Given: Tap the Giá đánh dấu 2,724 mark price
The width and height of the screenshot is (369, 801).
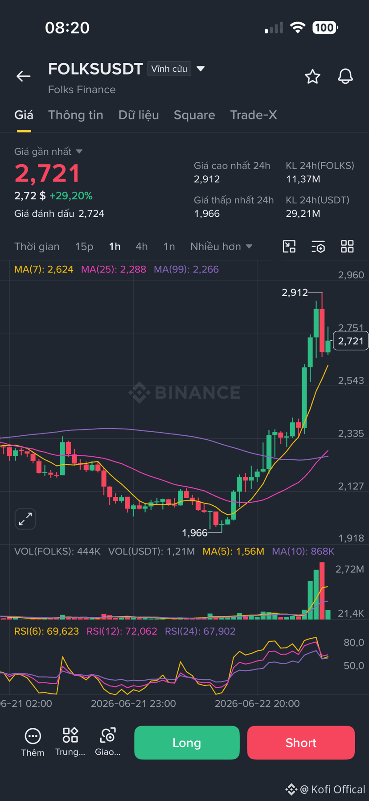Looking at the screenshot, I should (x=59, y=214).
